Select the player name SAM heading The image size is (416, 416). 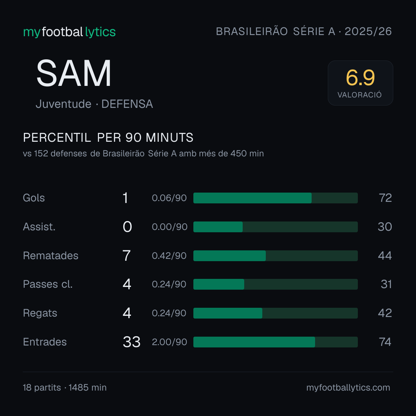(74, 73)
